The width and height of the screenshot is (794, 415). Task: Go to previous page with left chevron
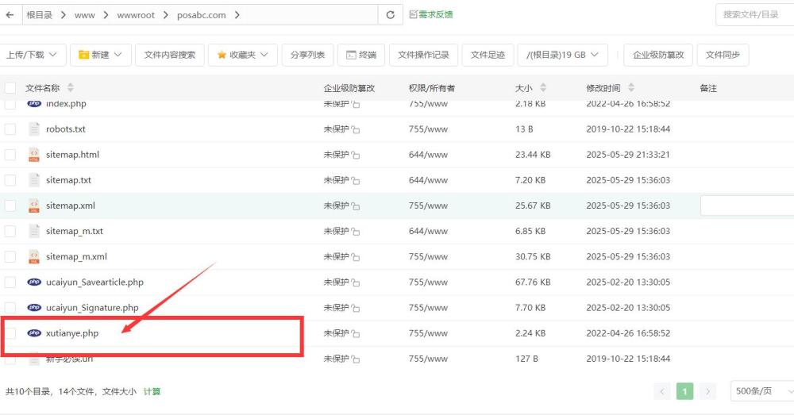[662, 391]
